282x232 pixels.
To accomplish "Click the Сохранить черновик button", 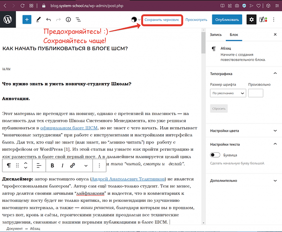I will click(x=160, y=20).
